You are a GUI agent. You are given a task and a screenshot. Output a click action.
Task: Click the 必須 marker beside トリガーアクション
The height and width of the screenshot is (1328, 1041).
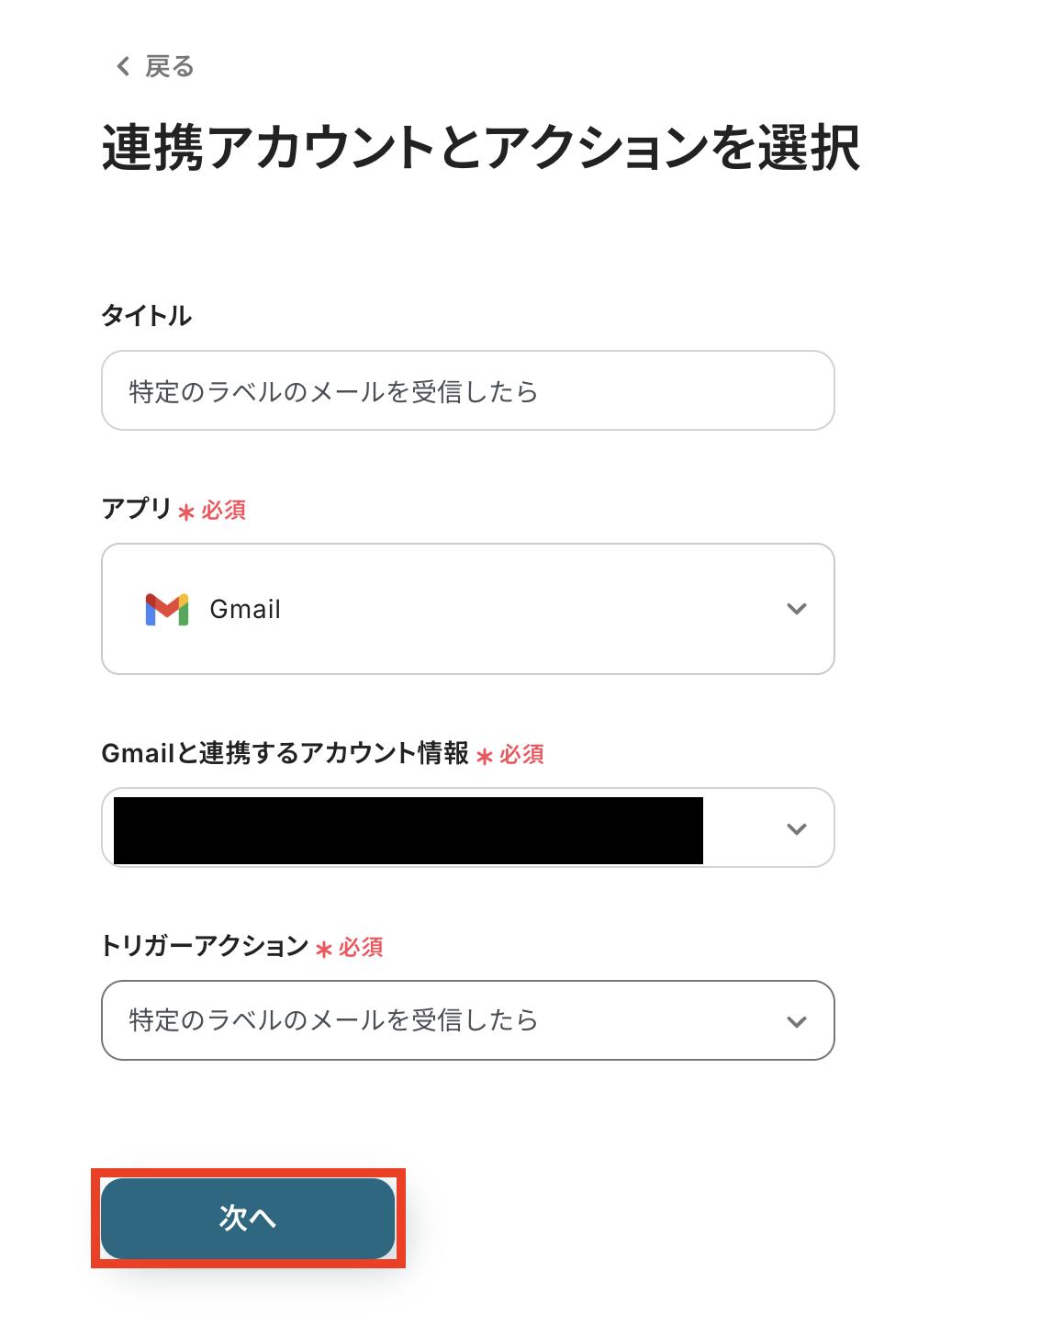[361, 948]
